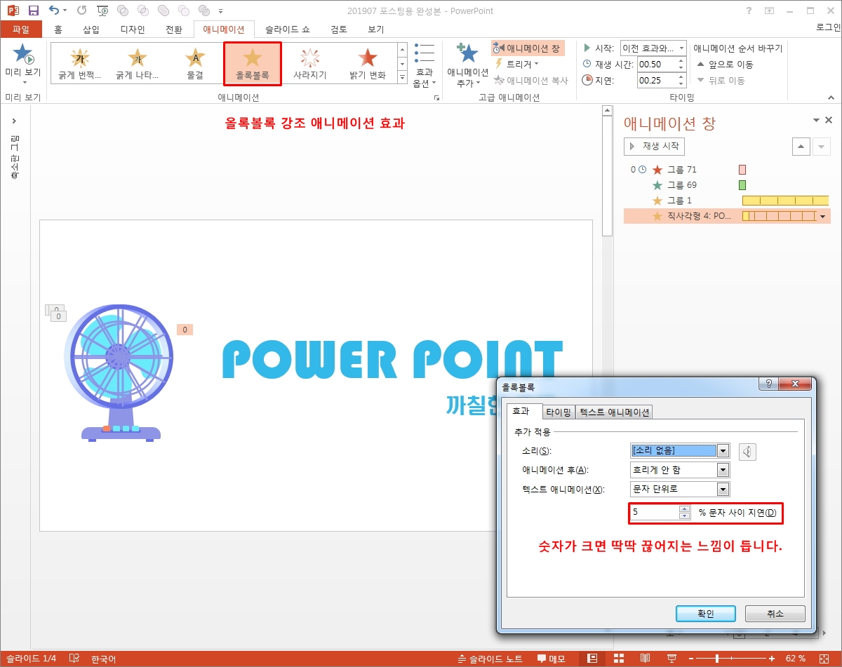The height and width of the screenshot is (667, 842).
Task: Pick the 사라지기 exit animation
Action: coord(309,62)
